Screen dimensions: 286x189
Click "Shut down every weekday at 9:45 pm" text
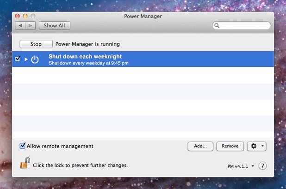pyautogui.click(x=88, y=63)
